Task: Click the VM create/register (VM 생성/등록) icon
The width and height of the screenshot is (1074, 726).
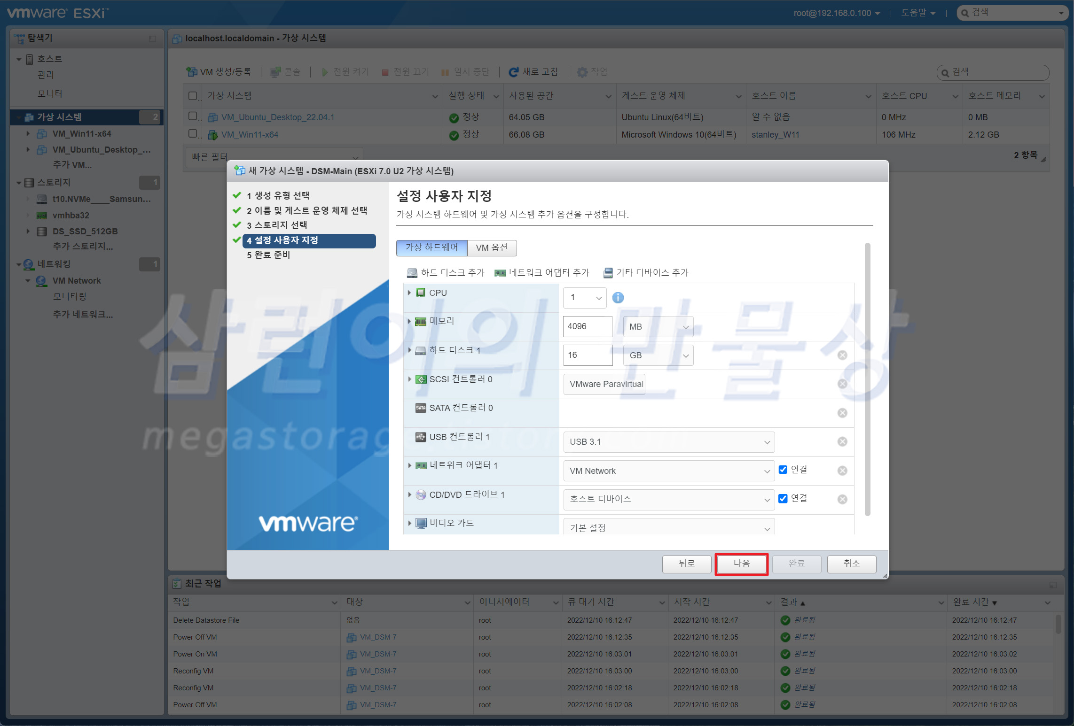Action: tap(191, 72)
